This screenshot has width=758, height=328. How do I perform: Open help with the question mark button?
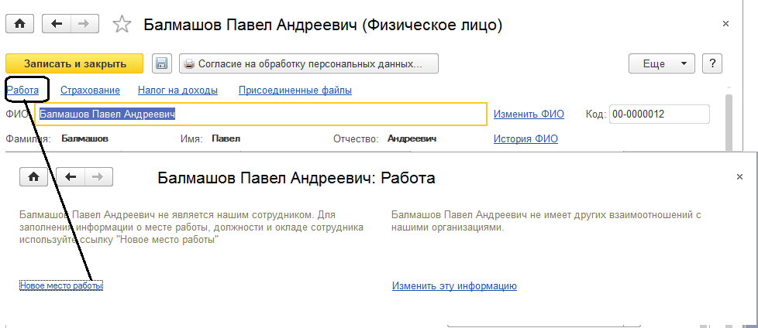[711, 63]
